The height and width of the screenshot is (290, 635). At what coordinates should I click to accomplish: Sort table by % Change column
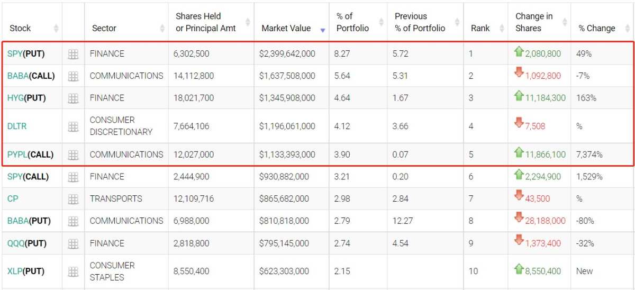(x=627, y=29)
